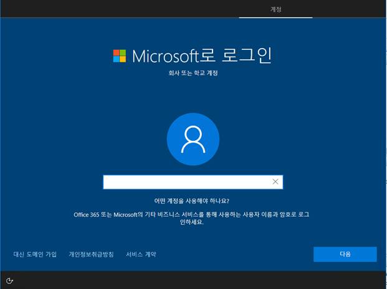Click the Microsoft four-color logo
This screenshot has height=289, width=387.
pyautogui.click(x=120, y=55)
